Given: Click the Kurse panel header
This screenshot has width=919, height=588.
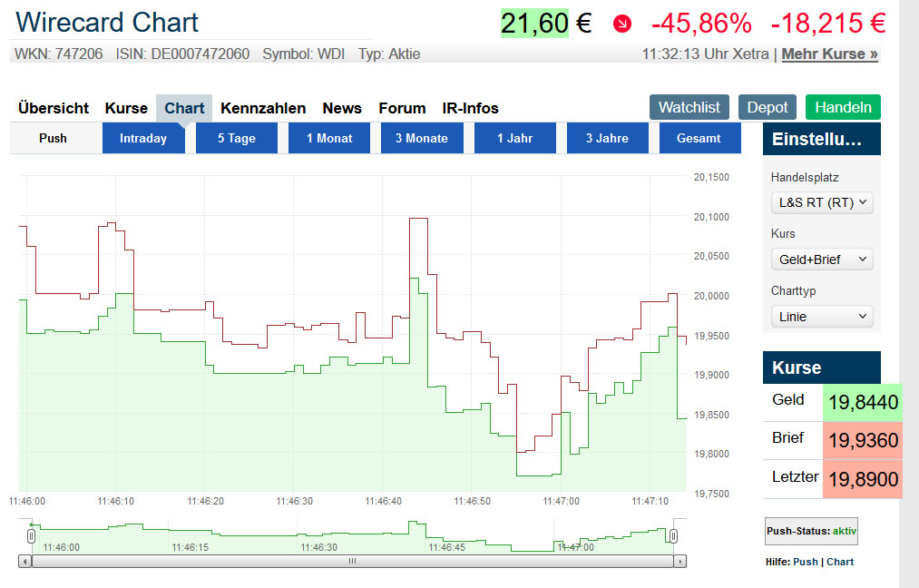Looking at the screenshot, I should click(x=822, y=367).
